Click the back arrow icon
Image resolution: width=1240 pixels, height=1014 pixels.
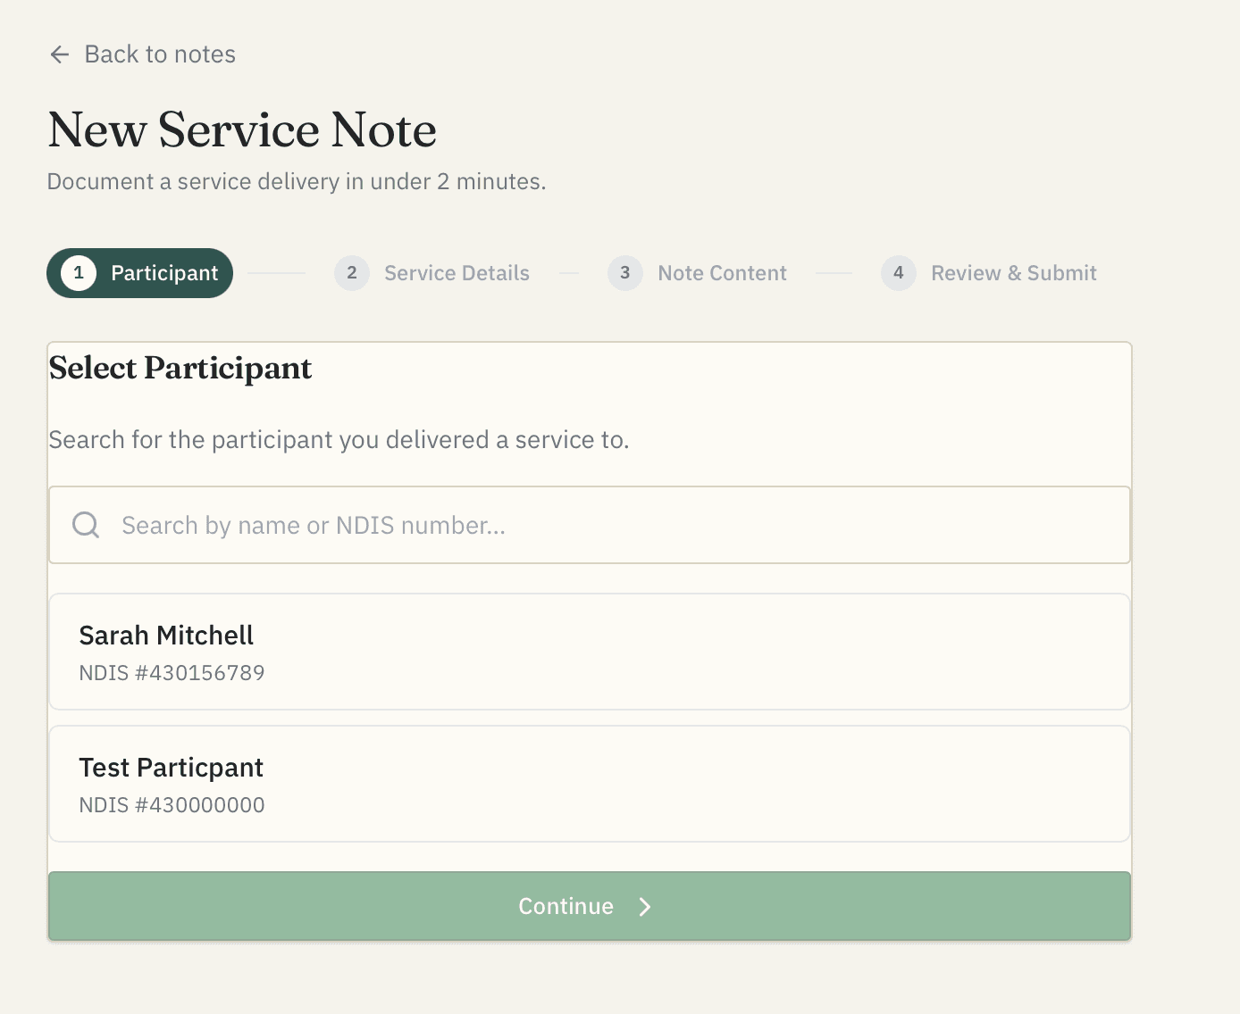coord(60,54)
